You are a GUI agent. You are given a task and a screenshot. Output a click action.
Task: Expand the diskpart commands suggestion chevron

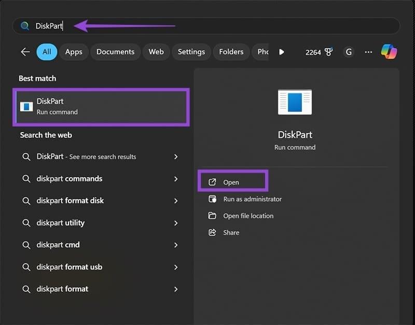coord(176,179)
